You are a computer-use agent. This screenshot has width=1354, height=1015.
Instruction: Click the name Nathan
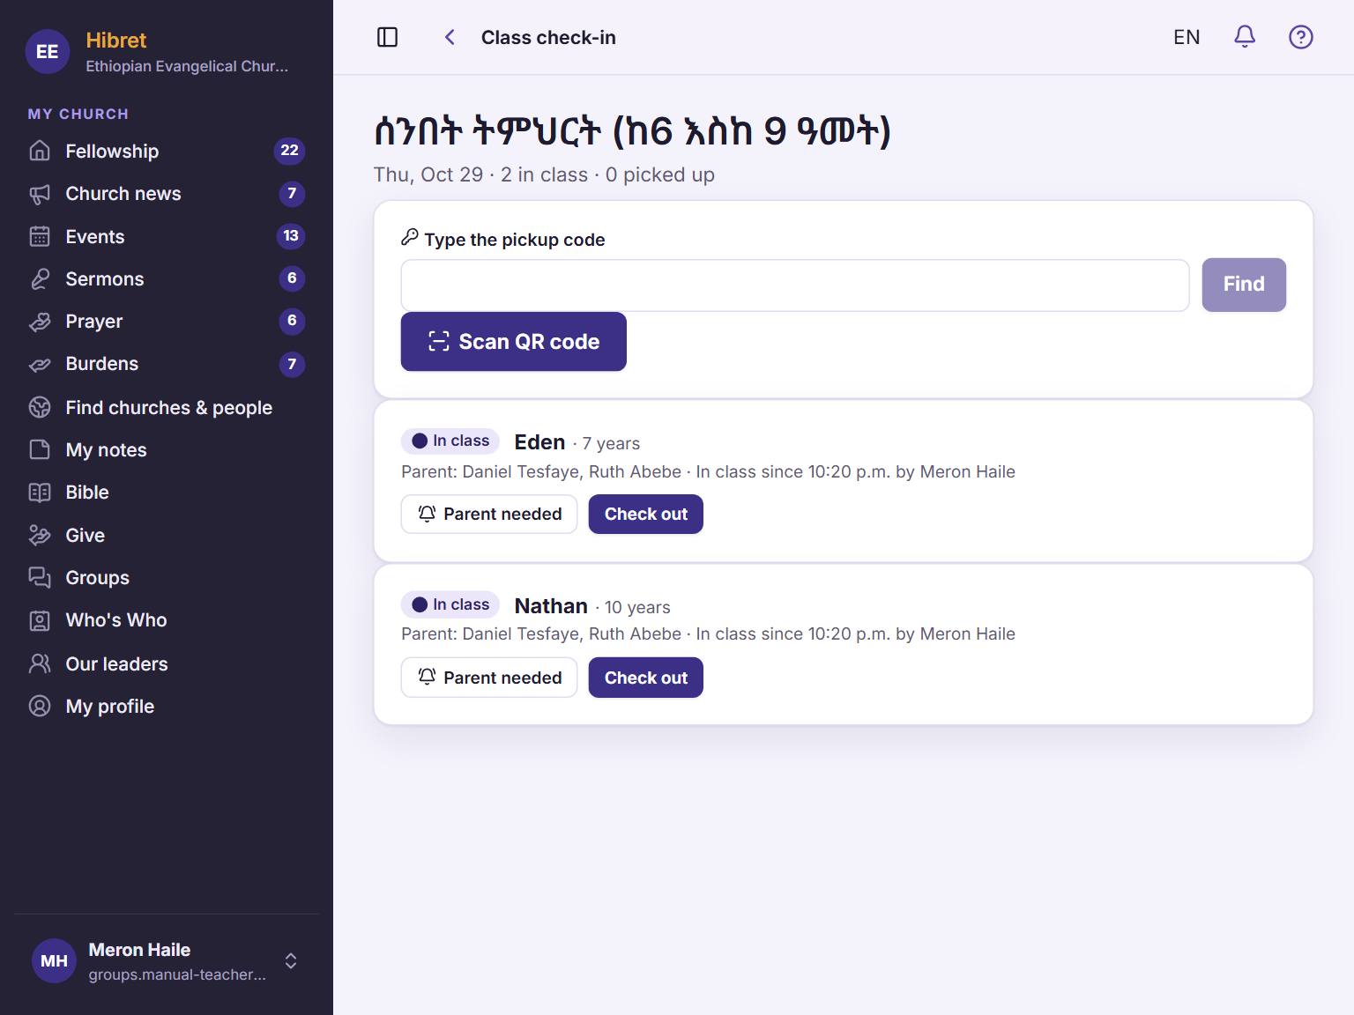(551, 606)
